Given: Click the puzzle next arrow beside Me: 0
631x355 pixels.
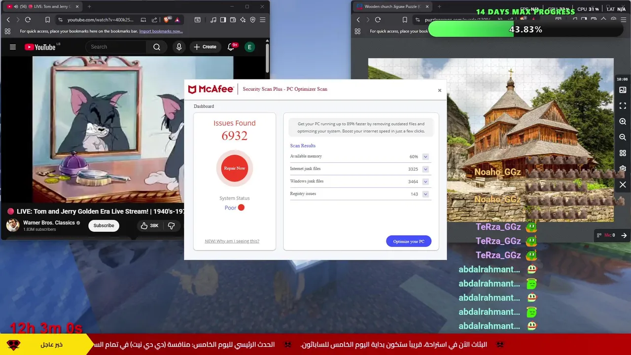Looking at the screenshot, I should [x=624, y=235].
